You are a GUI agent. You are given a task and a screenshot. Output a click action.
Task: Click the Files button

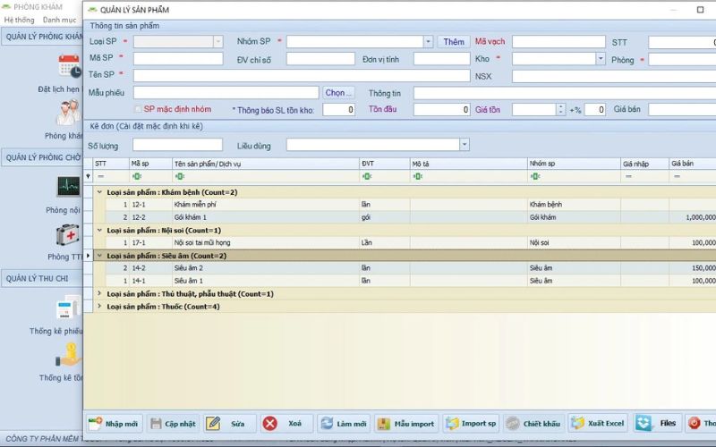pos(658,423)
